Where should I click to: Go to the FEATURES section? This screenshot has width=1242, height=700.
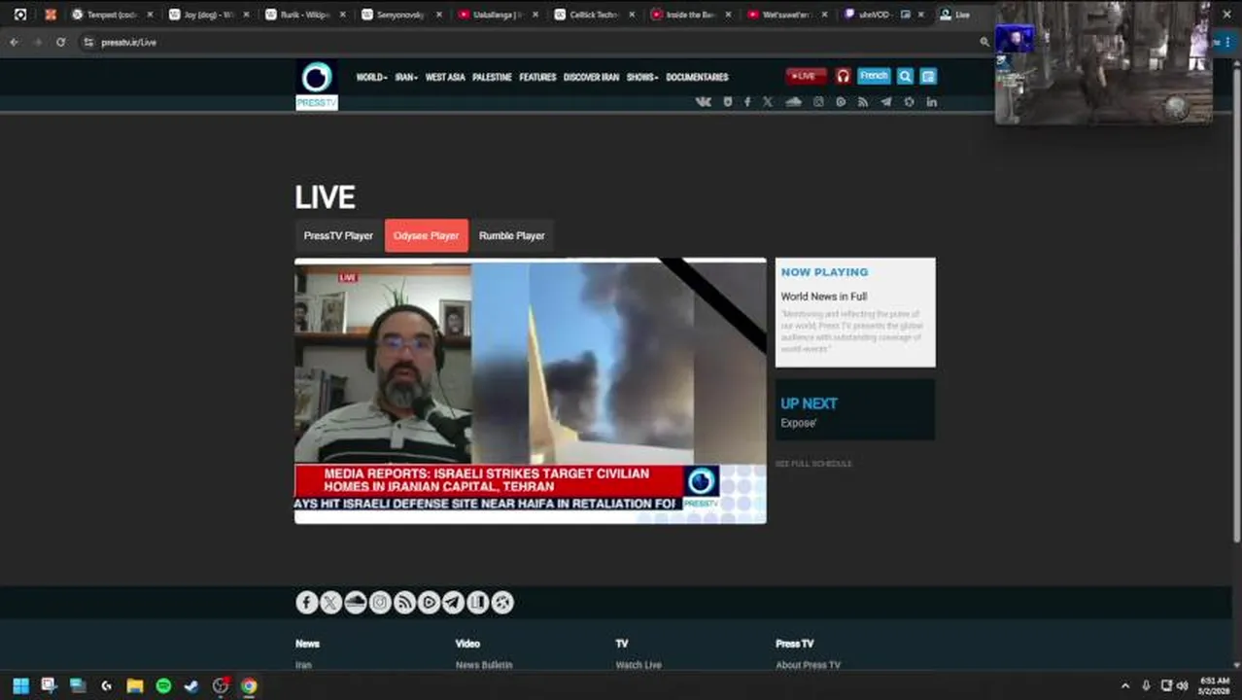537,77
